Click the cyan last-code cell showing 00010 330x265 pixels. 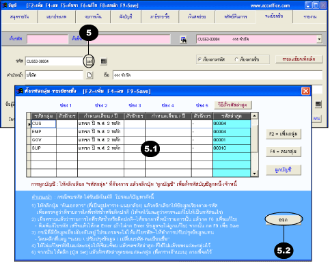click(x=232, y=148)
